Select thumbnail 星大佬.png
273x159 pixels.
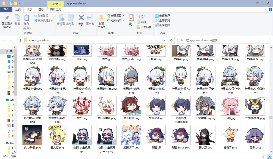click(x=57, y=135)
